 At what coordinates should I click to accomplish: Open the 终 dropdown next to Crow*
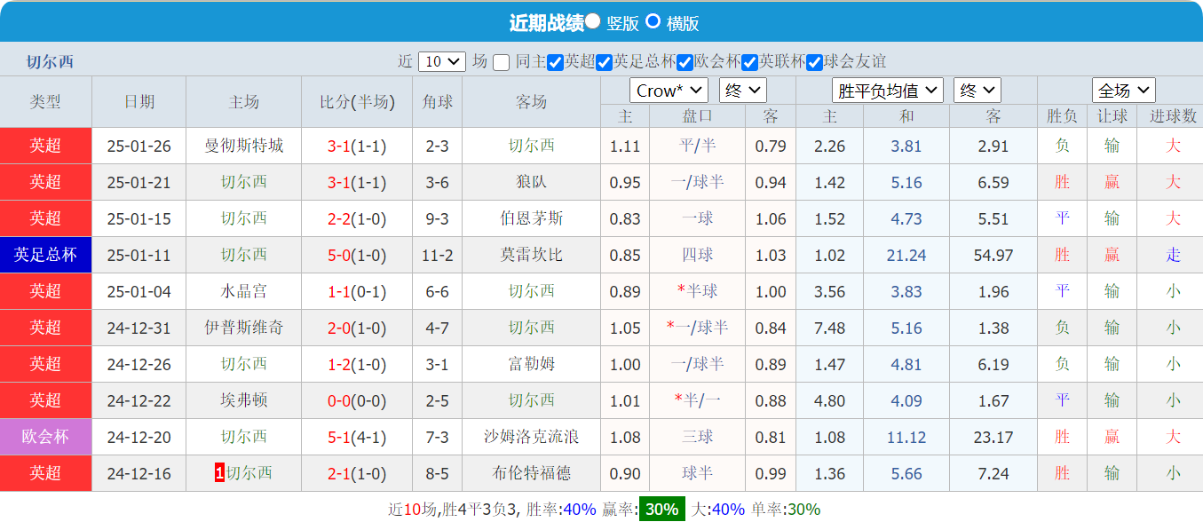(742, 91)
